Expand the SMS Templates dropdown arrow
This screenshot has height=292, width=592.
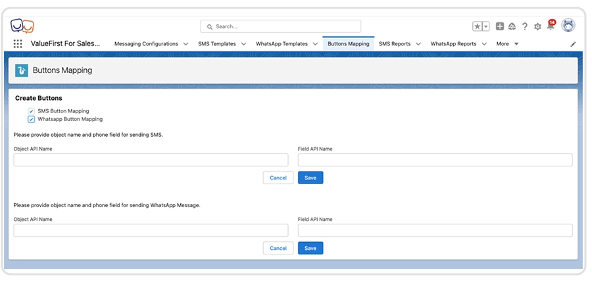243,44
